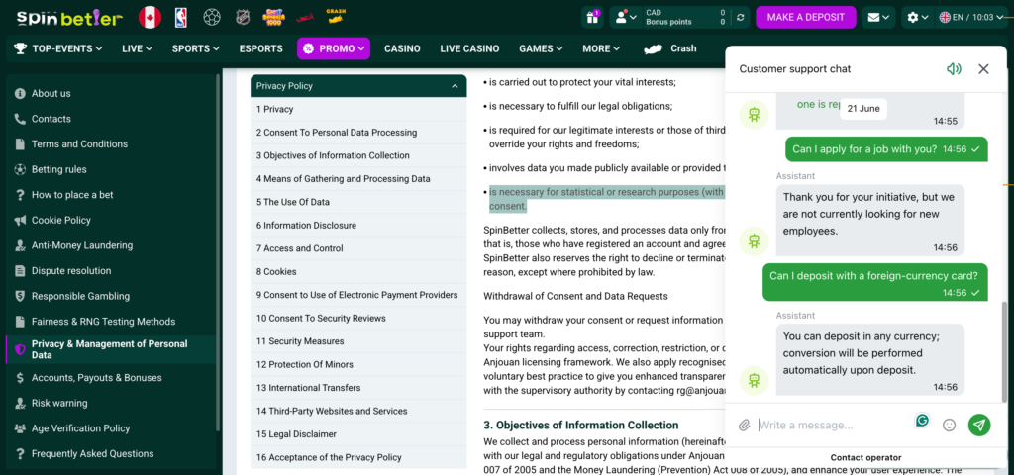Viewport: 1014px width, 475px height.
Task: Open Betting rules in sidebar
Action: coord(110,169)
